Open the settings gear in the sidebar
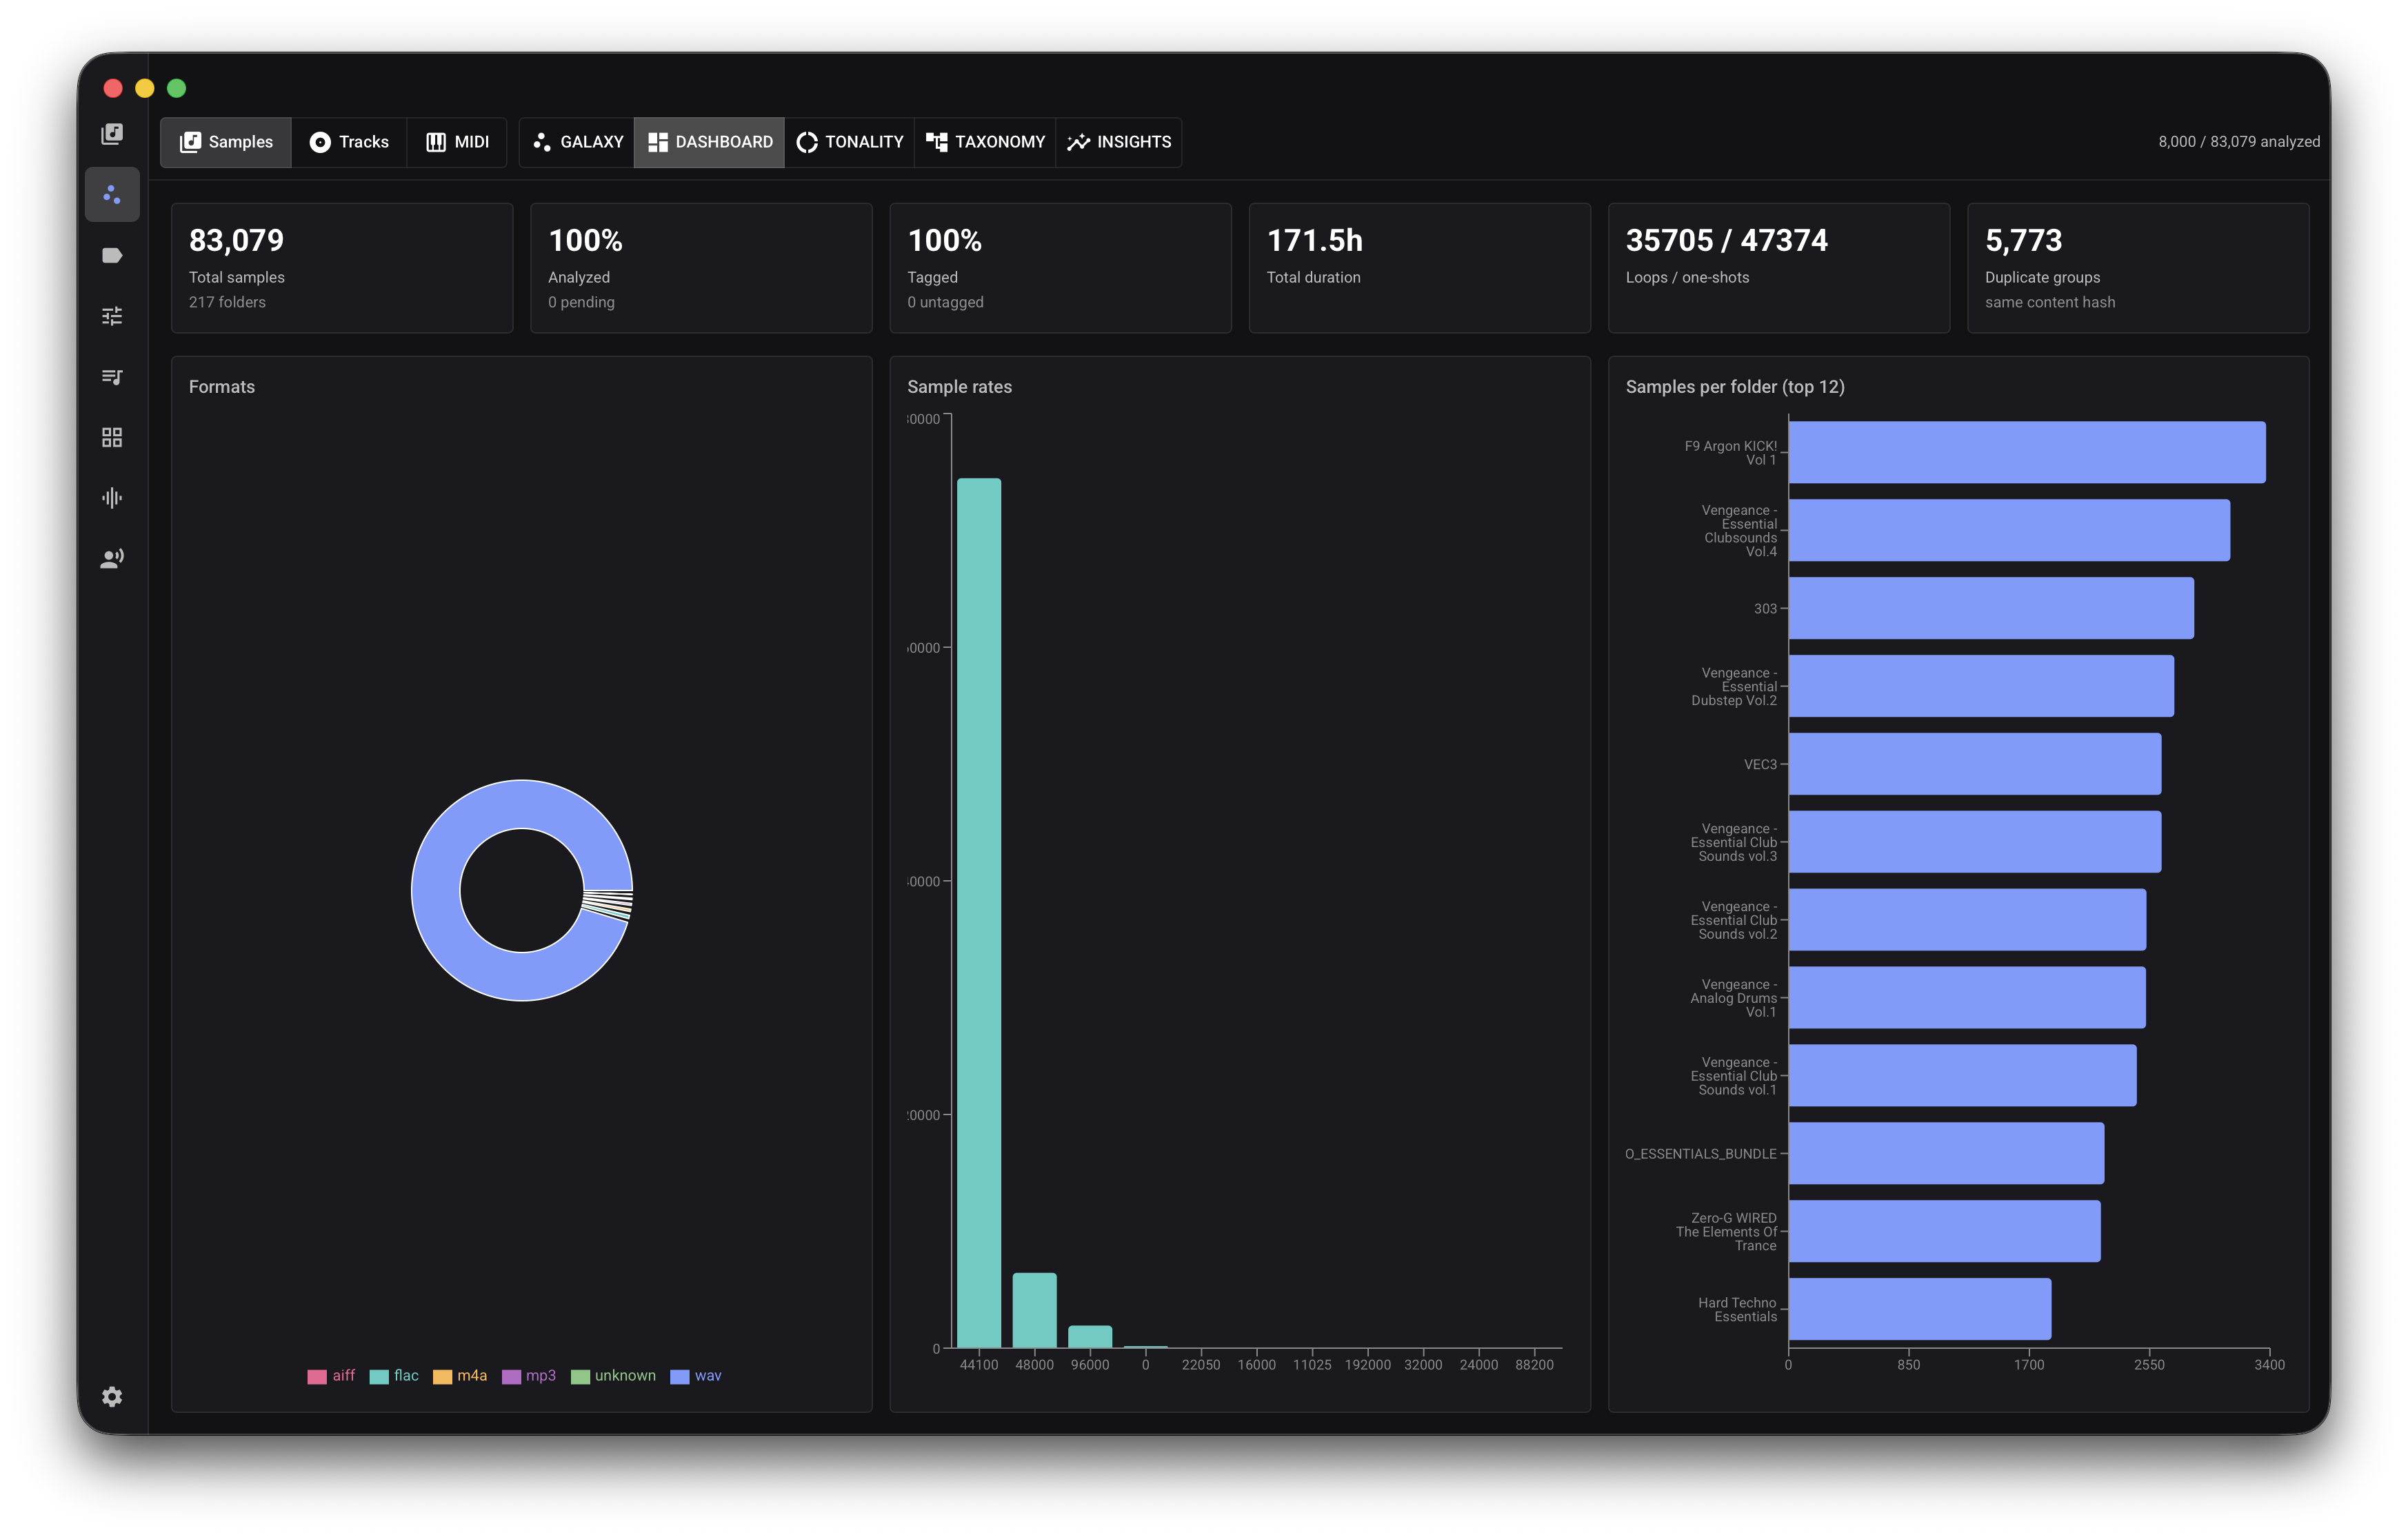Image resolution: width=2408 pixels, height=1537 pixels. point(112,1396)
